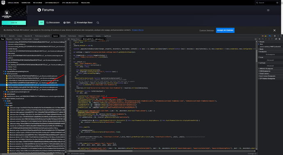Select the Filesystem navigator tab
Viewport: 283px width, 155px height.
point(9,39)
